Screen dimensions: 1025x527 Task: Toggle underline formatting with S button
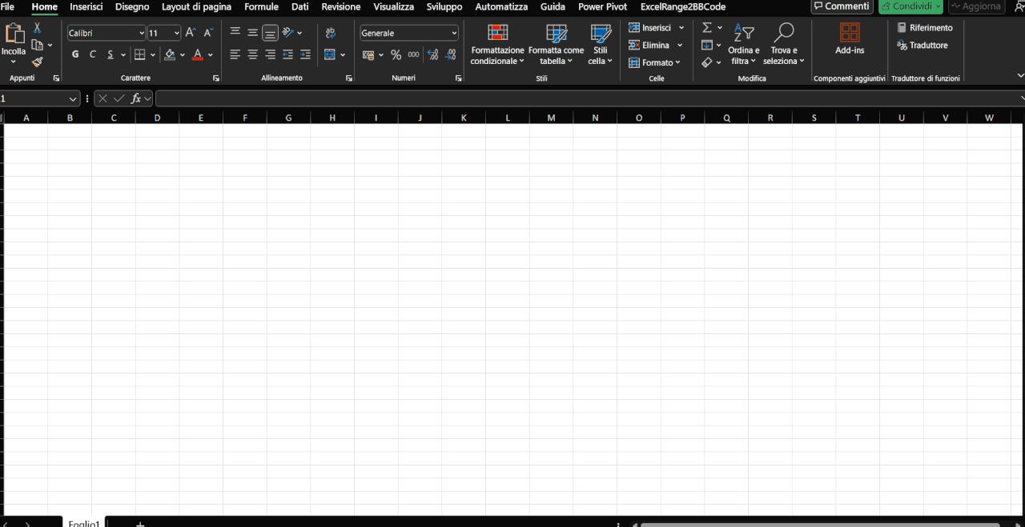point(111,54)
